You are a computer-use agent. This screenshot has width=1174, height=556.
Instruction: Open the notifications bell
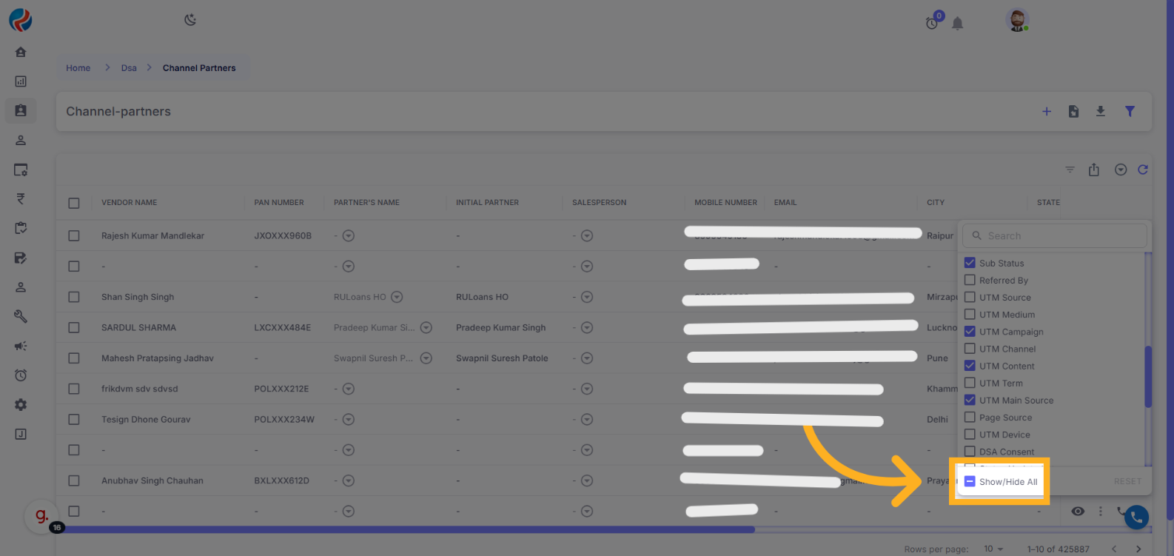pyautogui.click(x=957, y=24)
